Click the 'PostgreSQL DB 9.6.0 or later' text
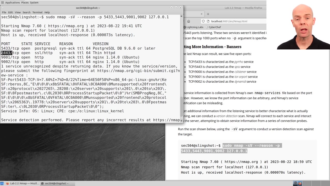The height and width of the screenshot is (186, 330). pyautogui.click(x=124, y=48)
